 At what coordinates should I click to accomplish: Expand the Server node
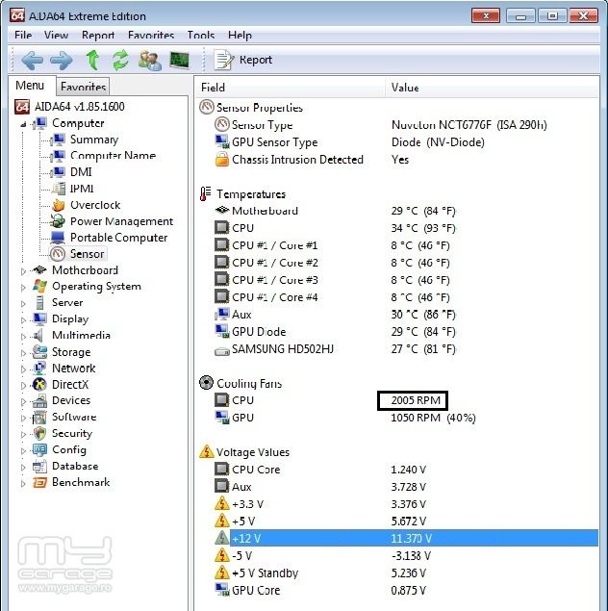tap(23, 303)
